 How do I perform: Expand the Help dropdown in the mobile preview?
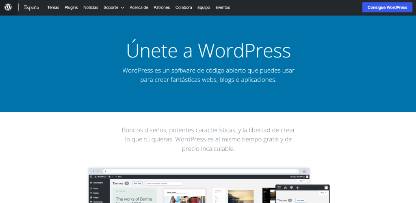323,193
